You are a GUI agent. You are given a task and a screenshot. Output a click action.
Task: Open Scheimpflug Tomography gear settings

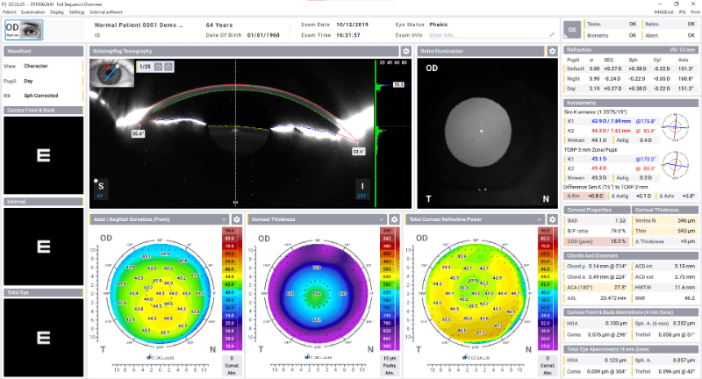tap(406, 52)
